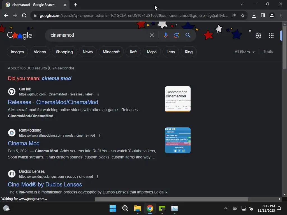Image resolution: width=287 pixels, height=215 pixels.
Task: Select the Lens filter chip
Action: (x=171, y=52)
